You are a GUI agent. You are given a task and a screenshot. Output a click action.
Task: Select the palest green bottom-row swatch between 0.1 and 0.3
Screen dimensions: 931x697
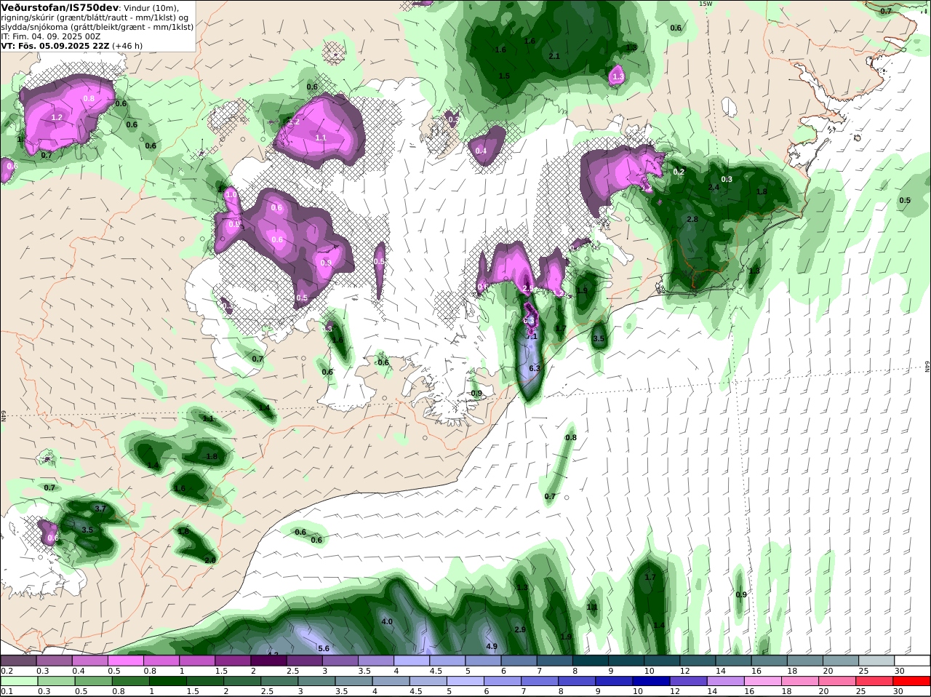19,681
